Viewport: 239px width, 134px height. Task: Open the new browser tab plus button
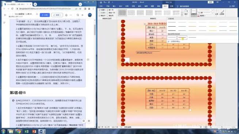(35, 4)
